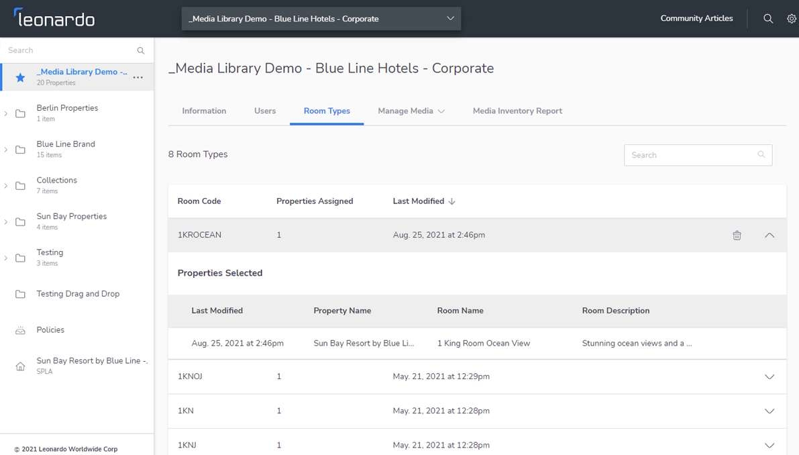Click 'Stunning ocean views and a ...' description

click(x=637, y=344)
